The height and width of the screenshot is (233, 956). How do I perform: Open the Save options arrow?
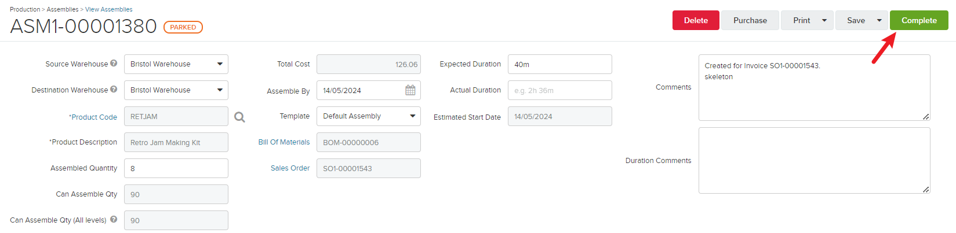(879, 20)
